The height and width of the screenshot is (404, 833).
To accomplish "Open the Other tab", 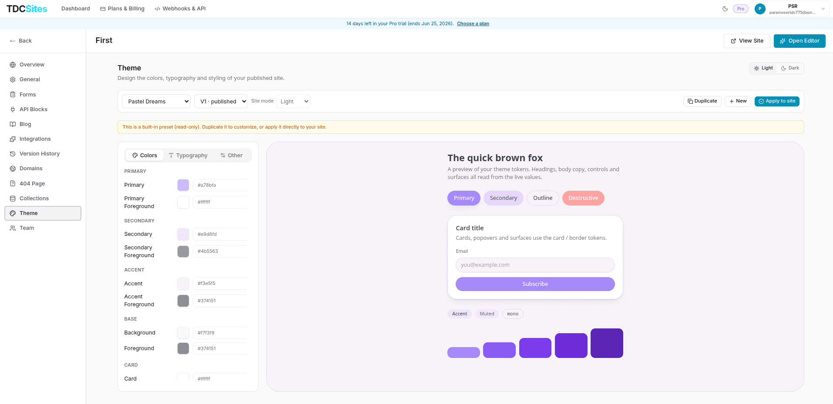I will click(232, 156).
